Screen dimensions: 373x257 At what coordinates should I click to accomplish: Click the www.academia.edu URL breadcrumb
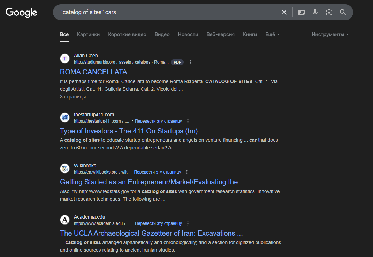click(x=101, y=223)
